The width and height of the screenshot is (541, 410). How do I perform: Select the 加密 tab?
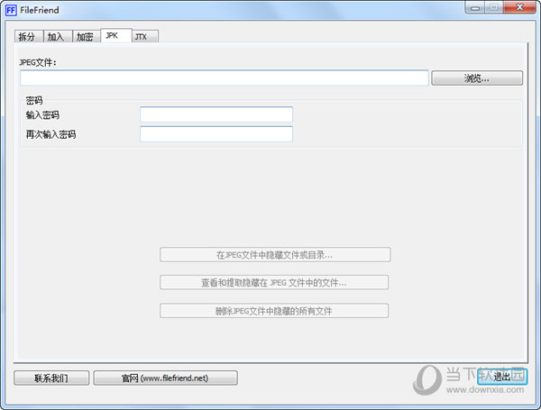coord(87,37)
